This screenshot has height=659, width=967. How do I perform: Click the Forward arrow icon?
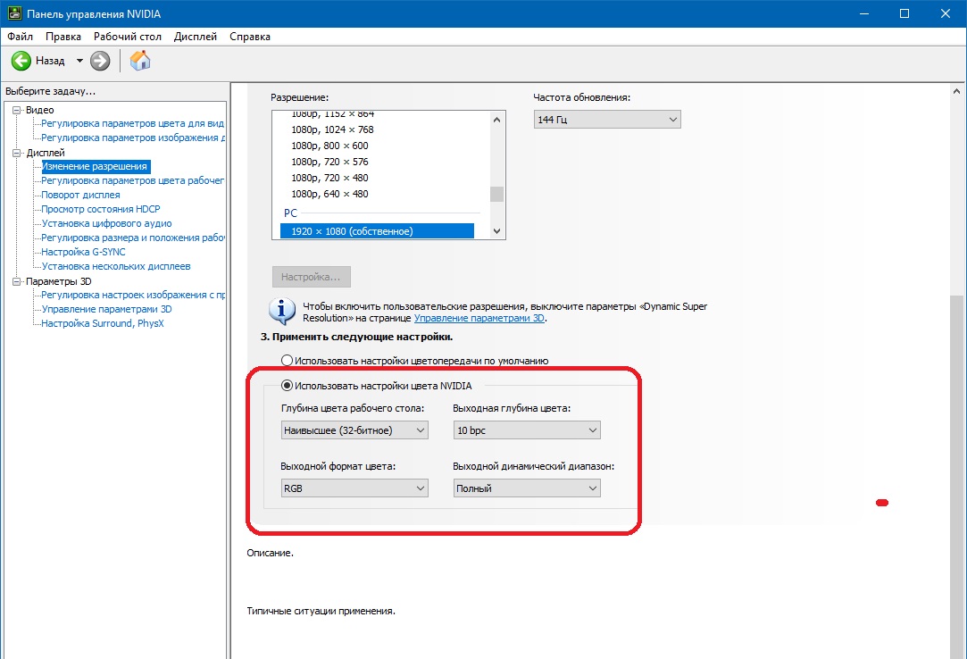click(x=100, y=61)
